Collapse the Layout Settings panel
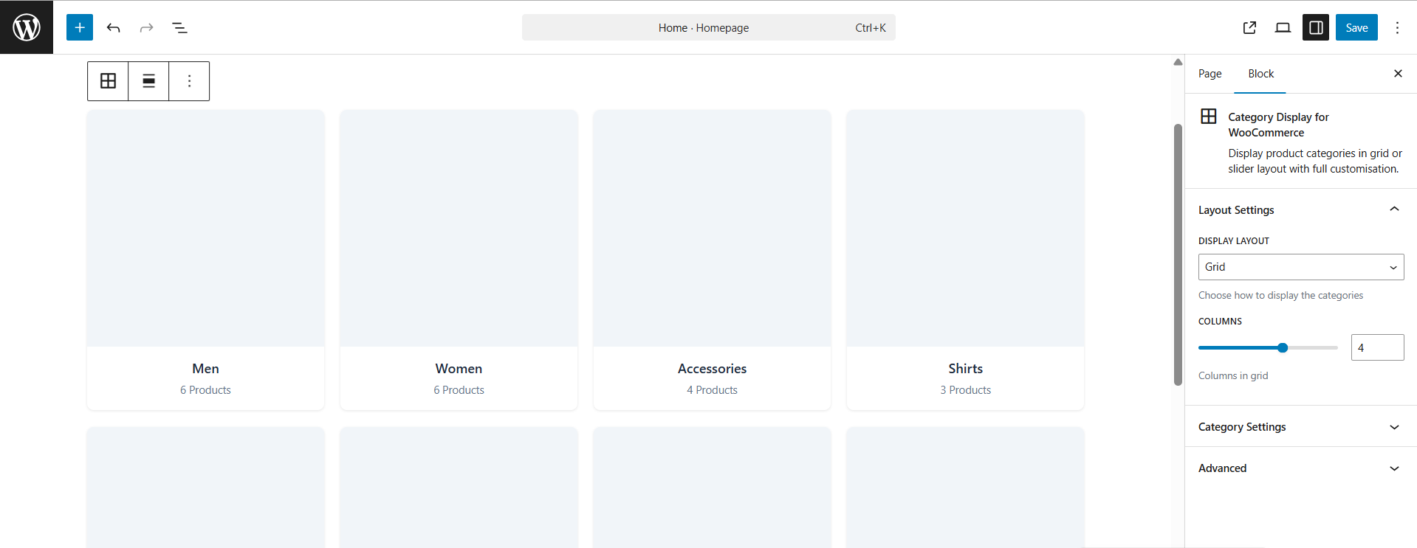The width and height of the screenshot is (1417, 548). click(x=1300, y=209)
